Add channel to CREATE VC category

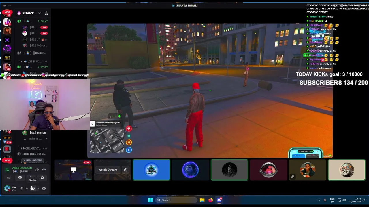(46, 148)
